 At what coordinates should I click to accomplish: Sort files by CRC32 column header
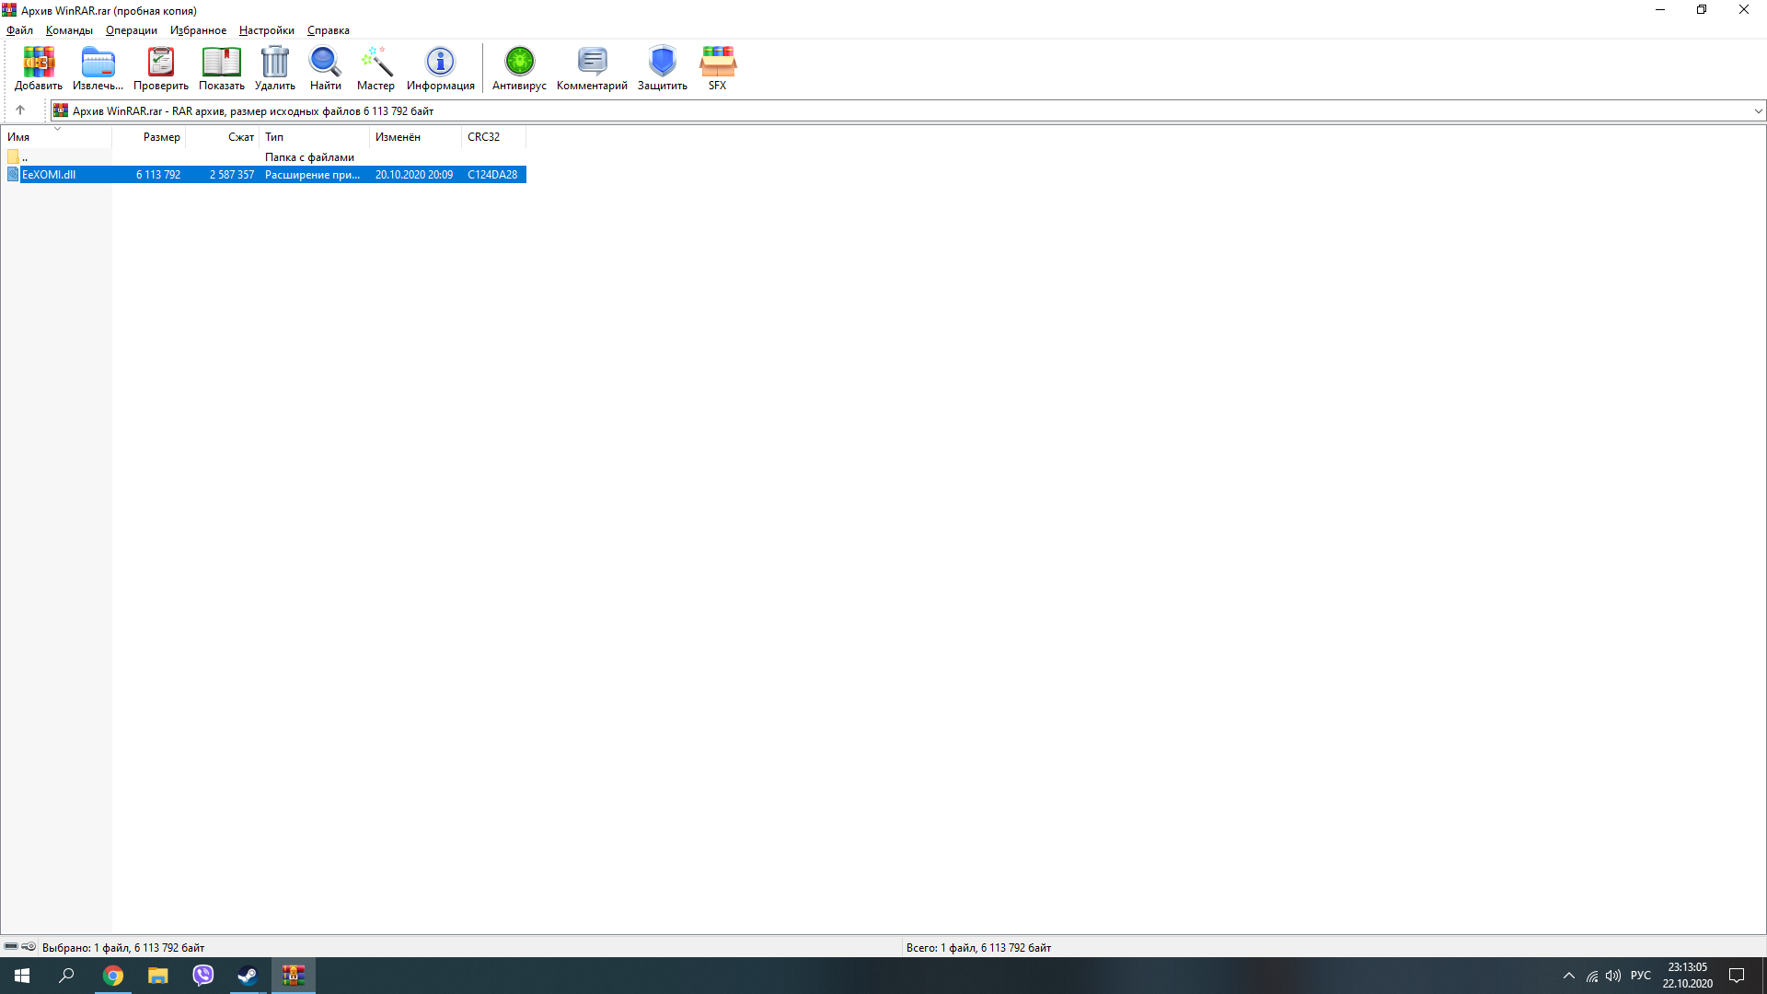[494, 137]
